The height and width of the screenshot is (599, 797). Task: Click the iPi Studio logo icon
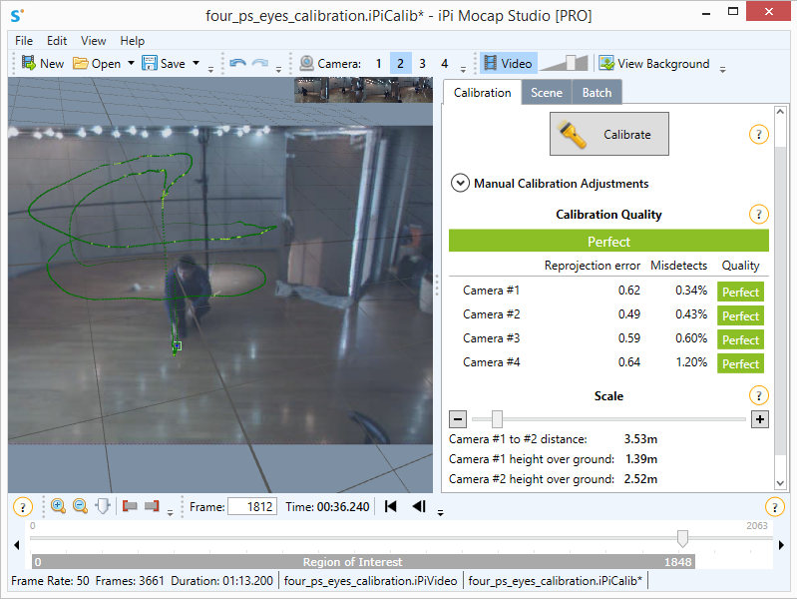click(x=17, y=15)
